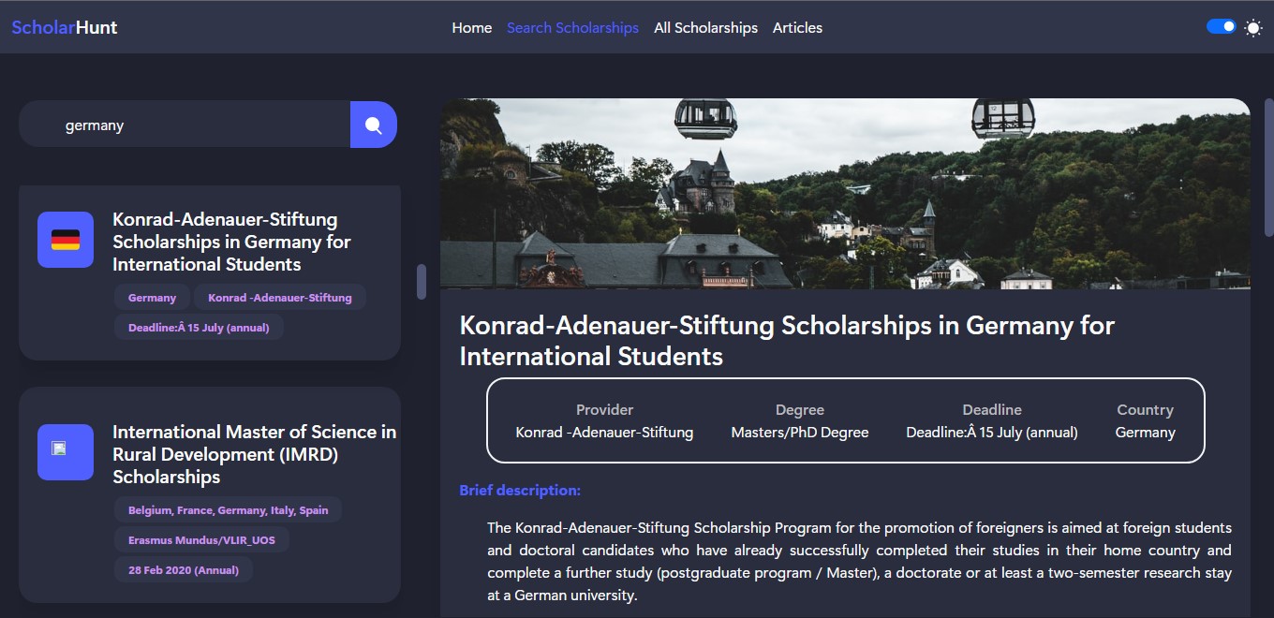1274x618 pixels.
Task: Click the 'Country' label in info box
Action: tap(1145, 410)
